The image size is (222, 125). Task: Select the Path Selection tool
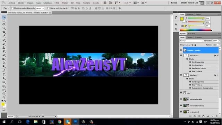[4, 78]
